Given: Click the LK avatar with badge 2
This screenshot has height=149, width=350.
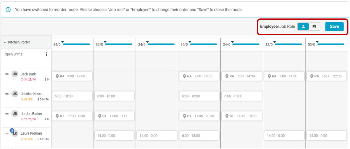Looking at the screenshot, I should click(x=15, y=133).
